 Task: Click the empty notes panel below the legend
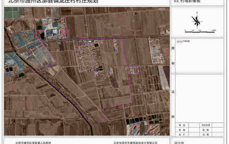pos(200,98)
